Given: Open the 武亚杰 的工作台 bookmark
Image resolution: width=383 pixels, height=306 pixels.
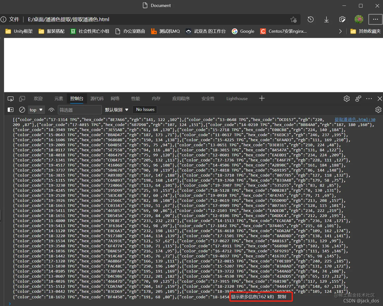Looking at the screenshot, I should [205, 31].
